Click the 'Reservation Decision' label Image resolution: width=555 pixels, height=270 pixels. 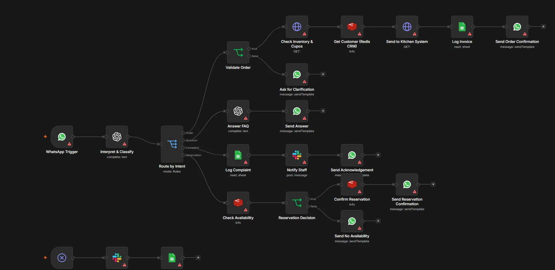(x=297, y=218)
